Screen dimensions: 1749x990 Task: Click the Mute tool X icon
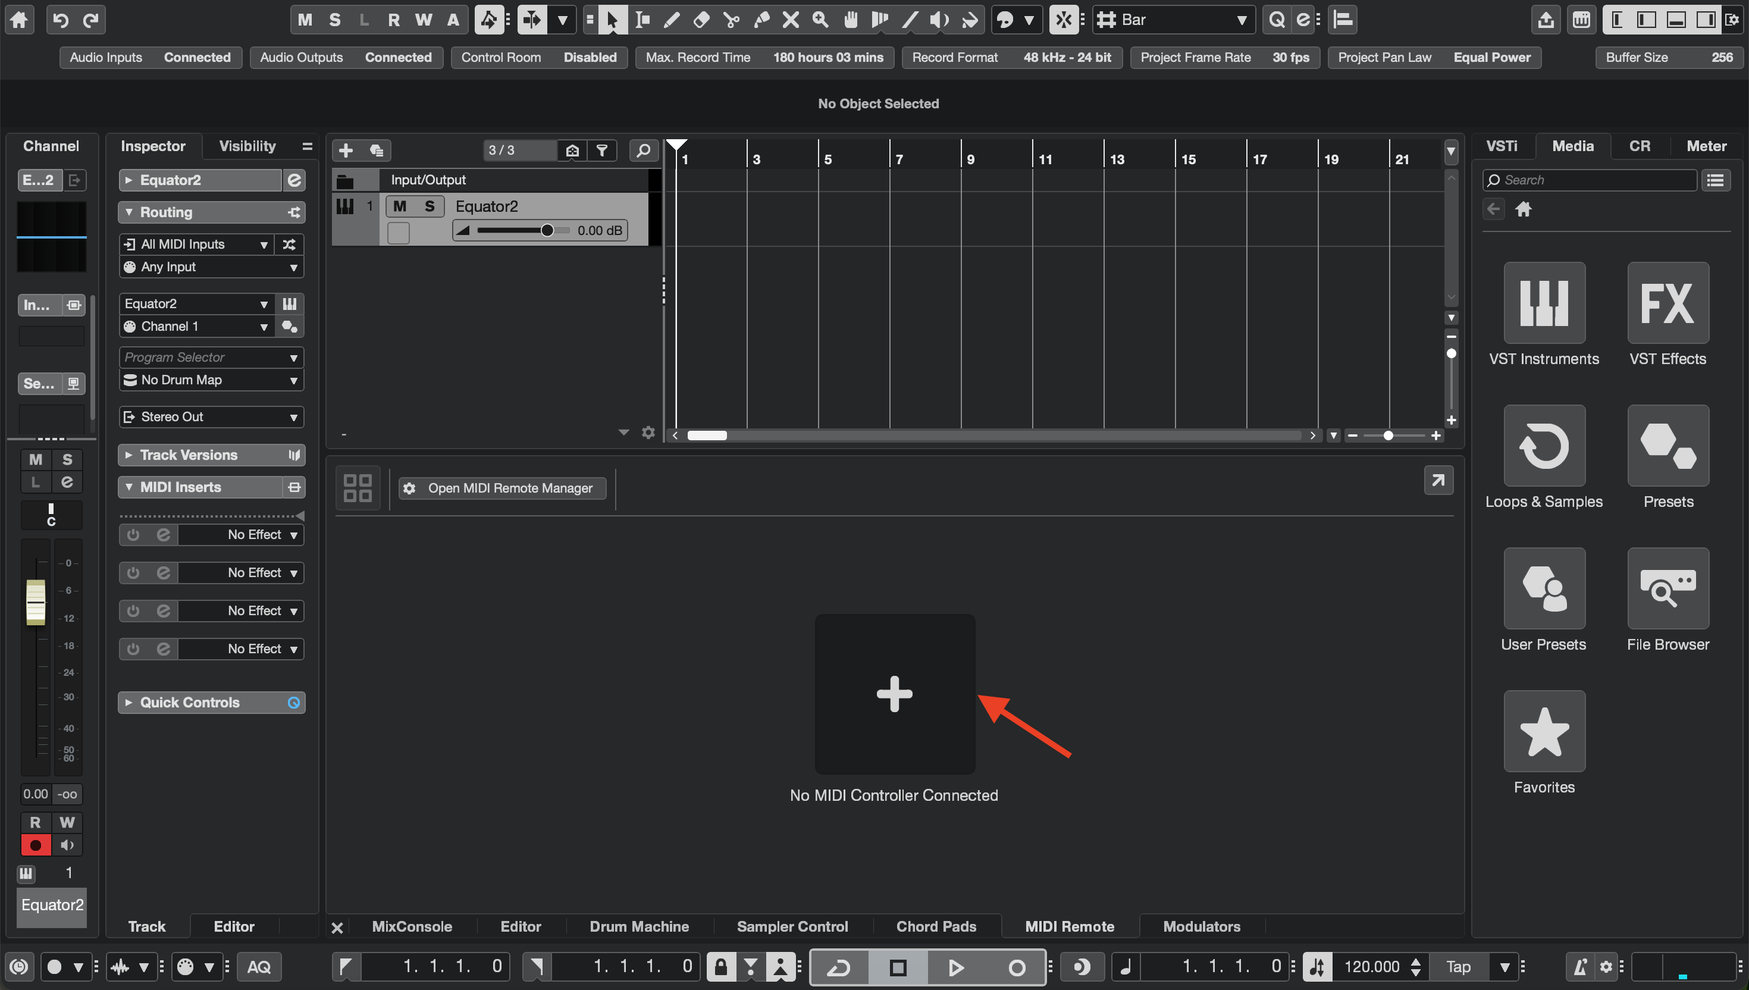(x=791, y=20)
